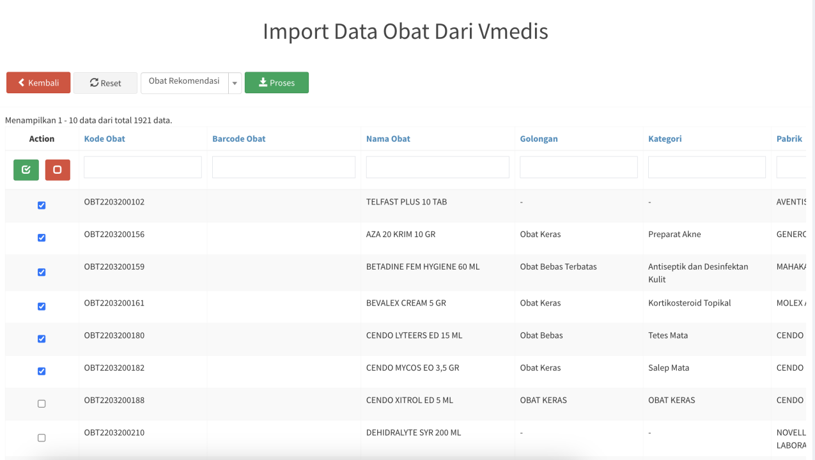
Task: Untick the BETADINE FEM HYGIENE 60 ML checkbox
Action: 42,272
